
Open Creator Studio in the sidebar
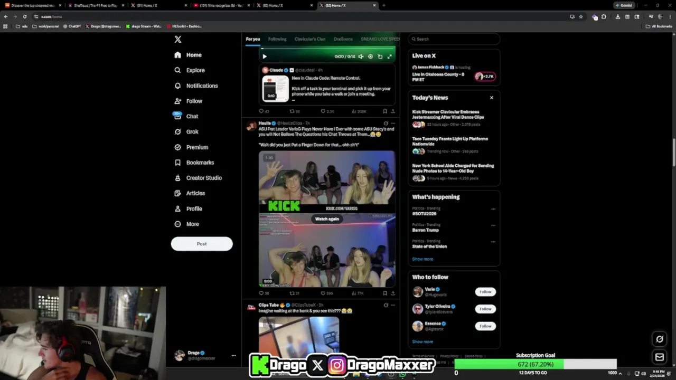coord(198,178)
